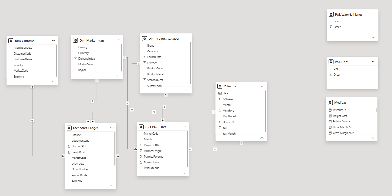
Task: Open more options for Fact_Plan_2026 table
Action: point(184,126)
